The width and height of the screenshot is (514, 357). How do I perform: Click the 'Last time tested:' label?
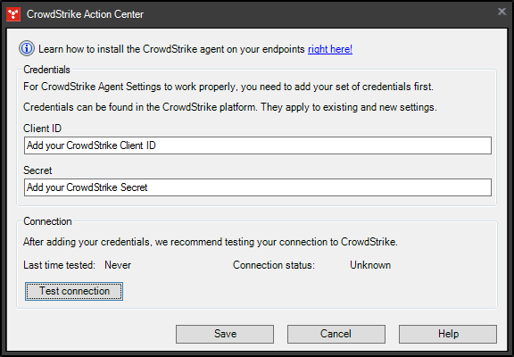(59, 265)
